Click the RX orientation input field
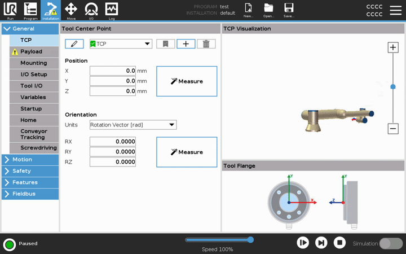The height and width of the screenshot is (254, 406). tap(113, 142)
